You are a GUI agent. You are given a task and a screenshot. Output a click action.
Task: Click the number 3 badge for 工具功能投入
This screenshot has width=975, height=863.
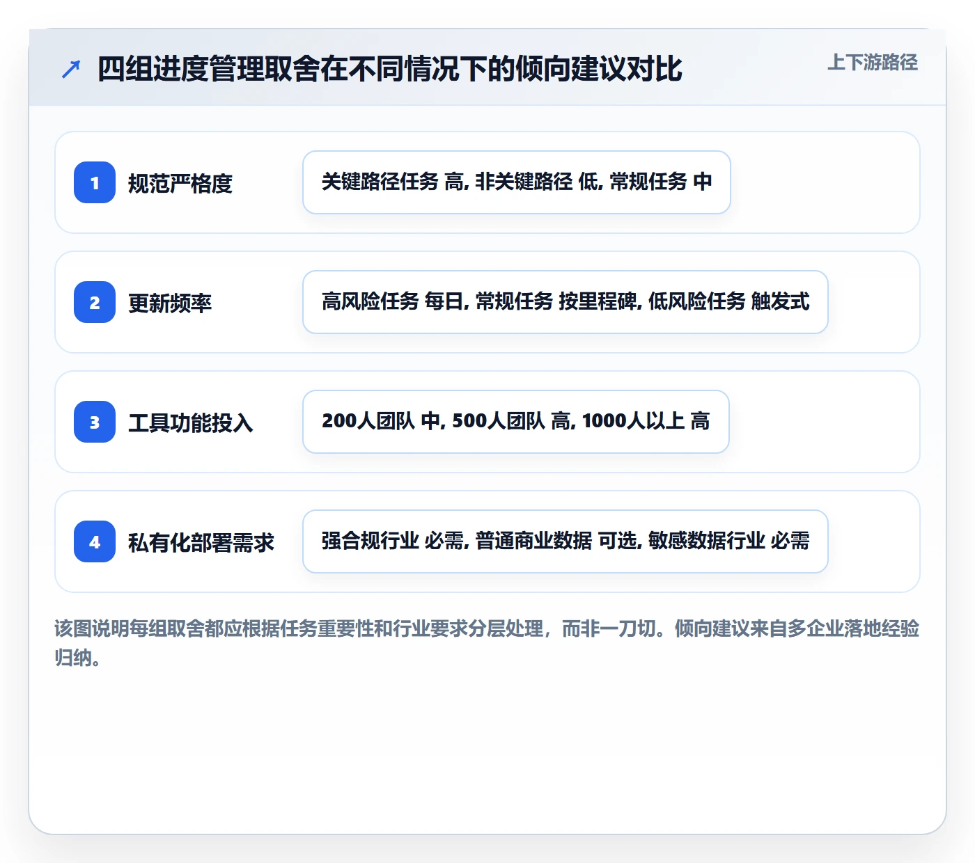tap(95, 422)
